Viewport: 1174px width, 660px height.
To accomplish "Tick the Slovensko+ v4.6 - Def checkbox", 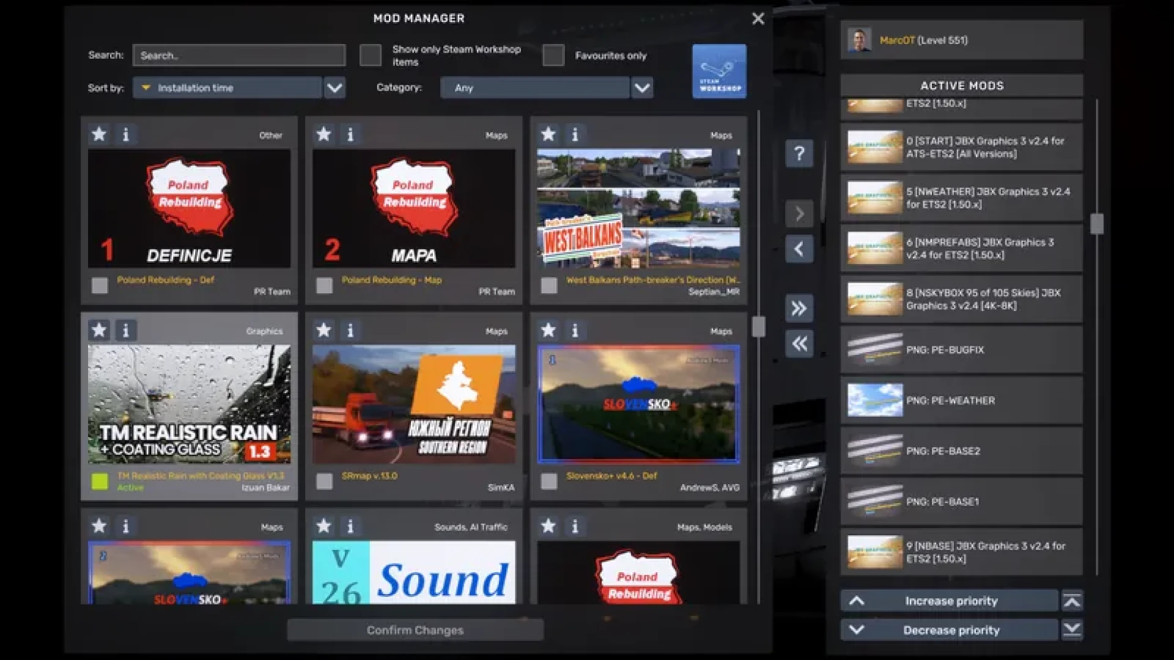I will [x=549, y=482].
